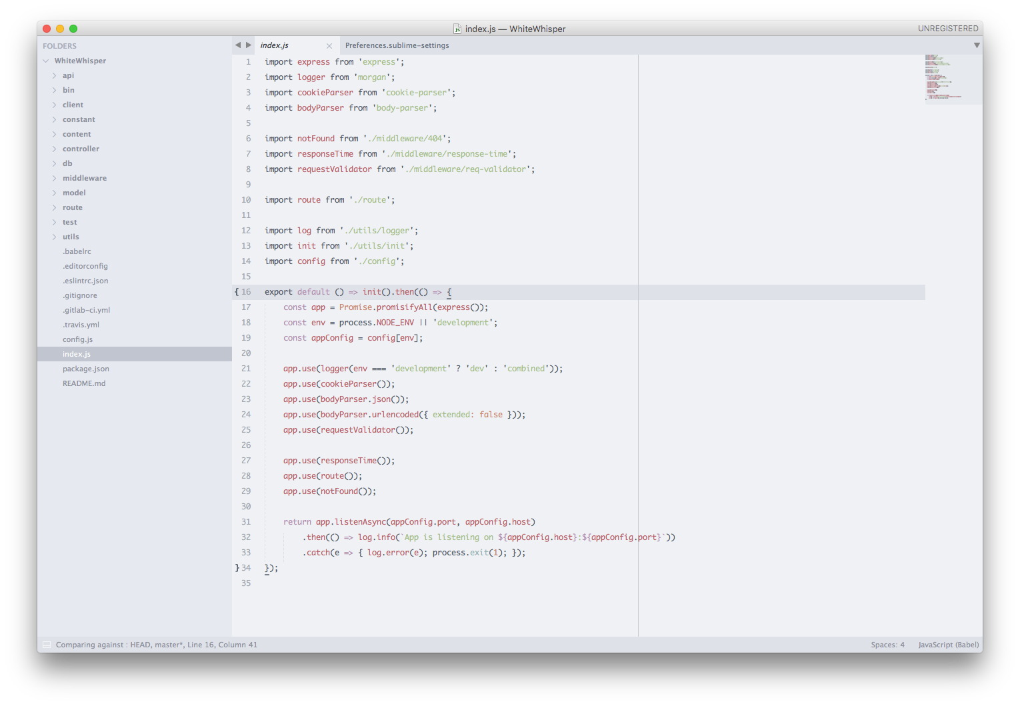Open the tab overflow dropdown triangle

point(977,45)
